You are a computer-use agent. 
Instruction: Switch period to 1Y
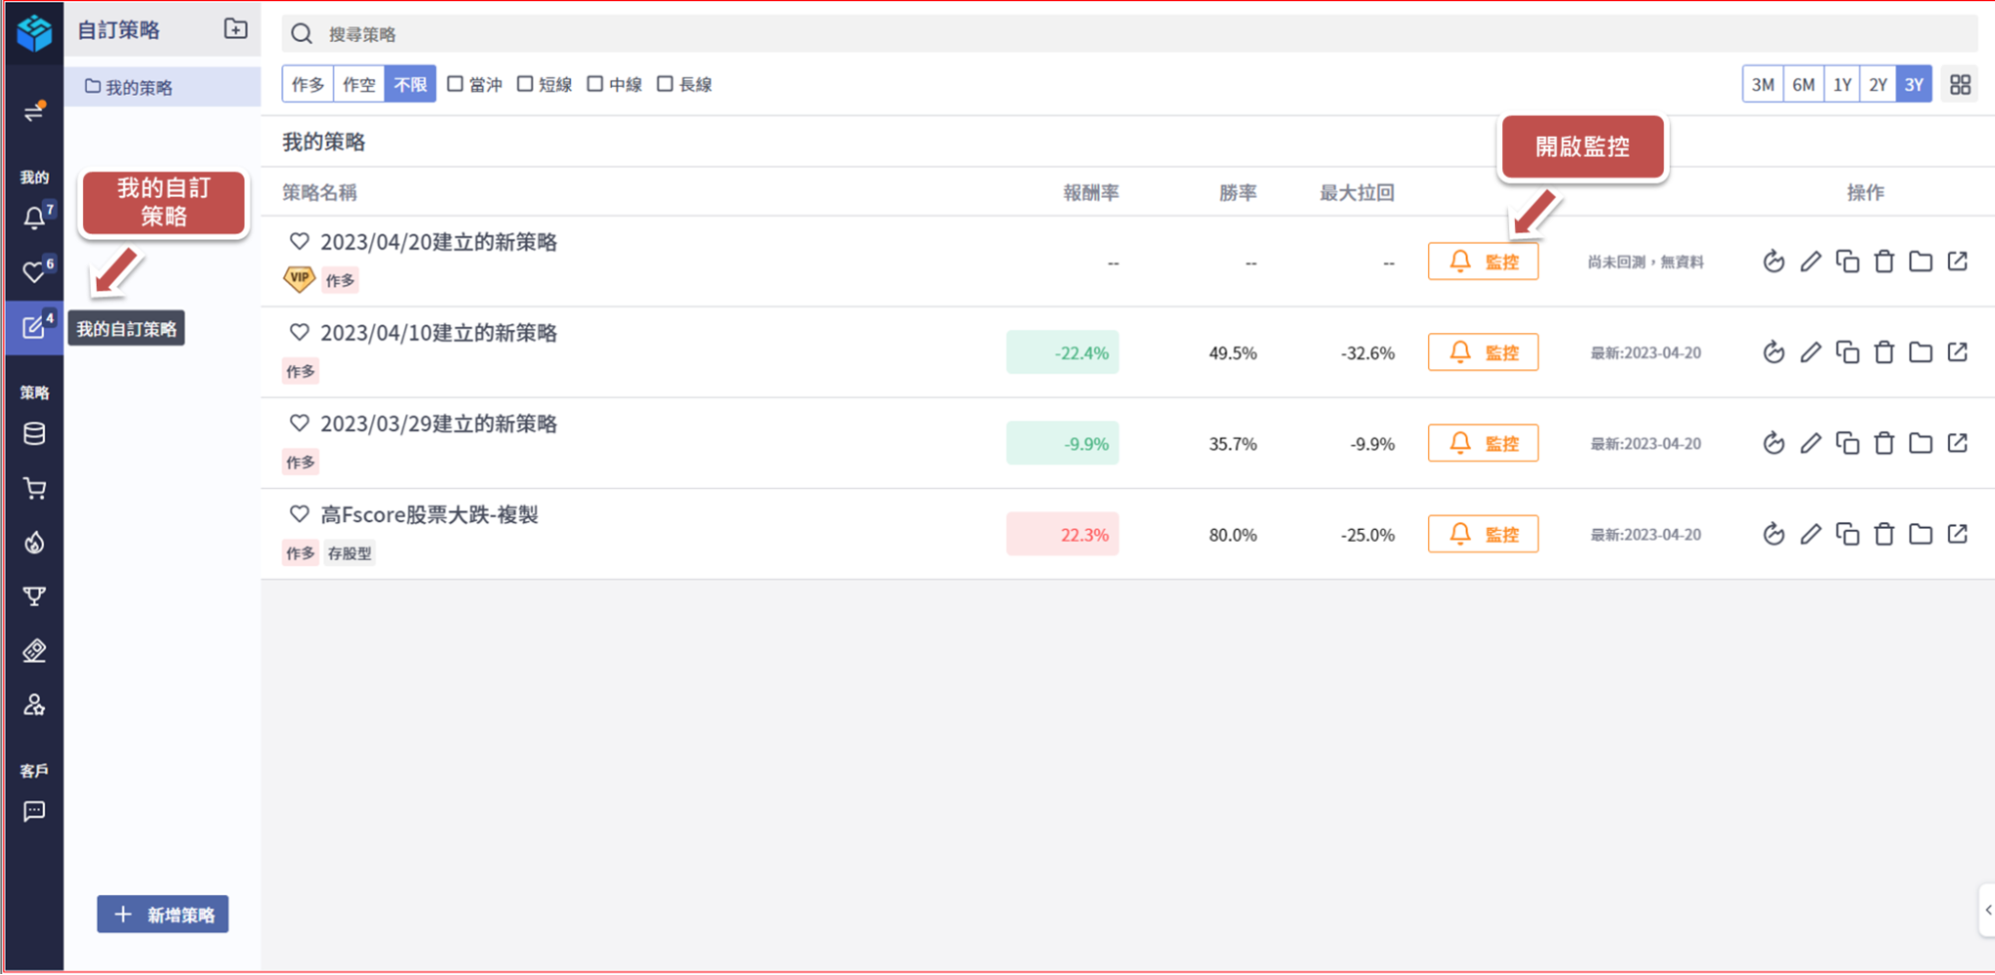pyautogui.click(x=1842, y=85)
